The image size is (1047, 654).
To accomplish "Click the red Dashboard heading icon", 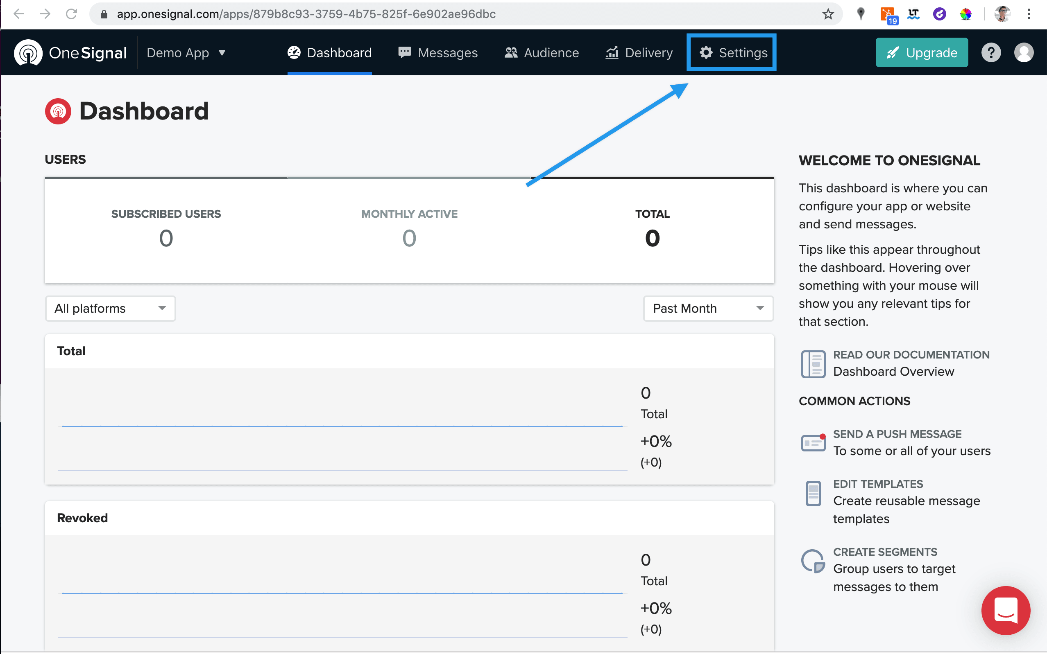I will point(58,111).
